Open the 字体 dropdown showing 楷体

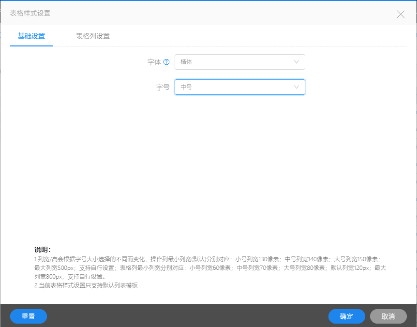239,62
